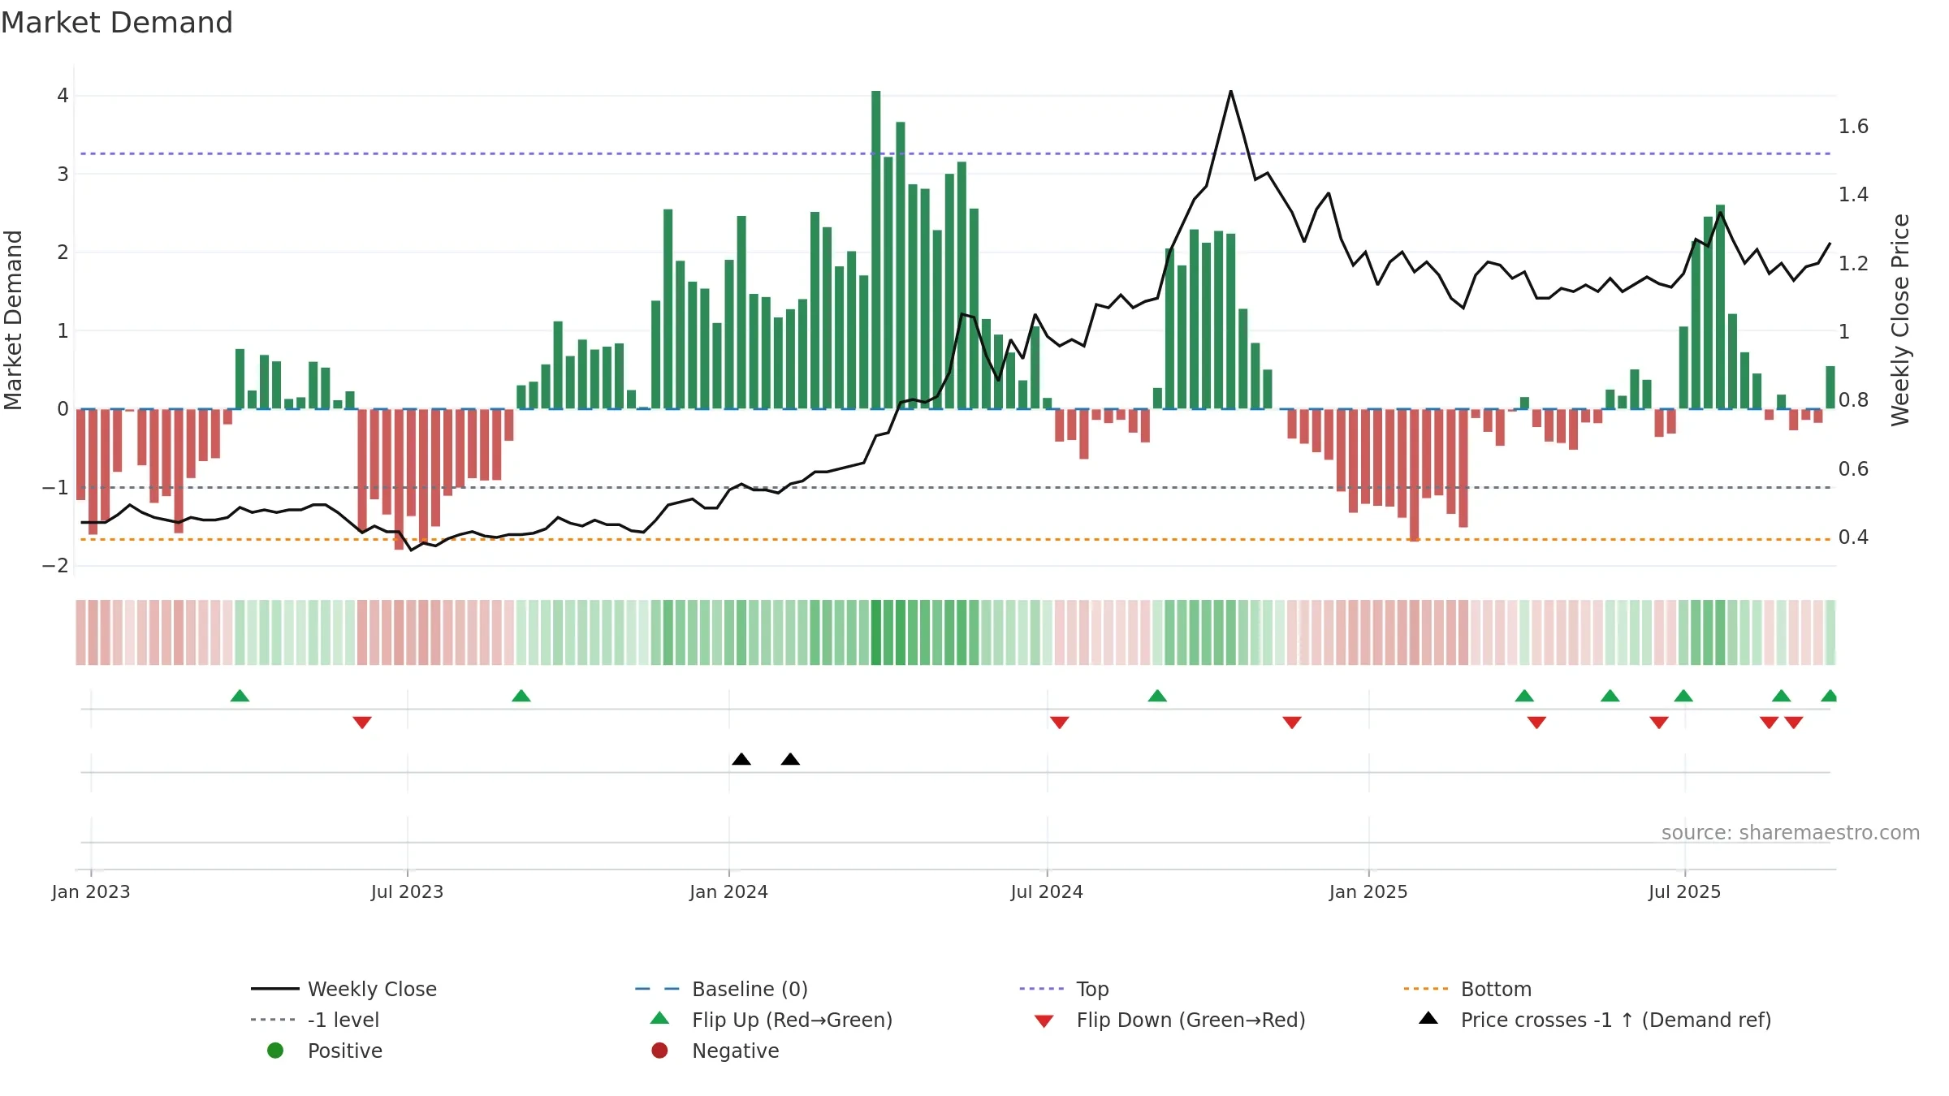This screenshot has height=1096, width=1949.
Task: Click the tallest green demand bar above 4
Action: (876, 249)
